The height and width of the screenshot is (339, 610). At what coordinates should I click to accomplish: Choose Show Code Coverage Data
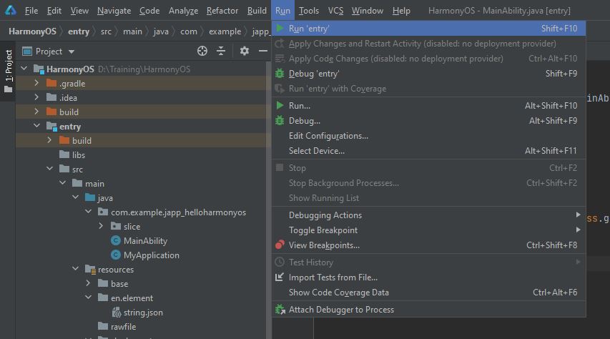[x=428, y=293]
